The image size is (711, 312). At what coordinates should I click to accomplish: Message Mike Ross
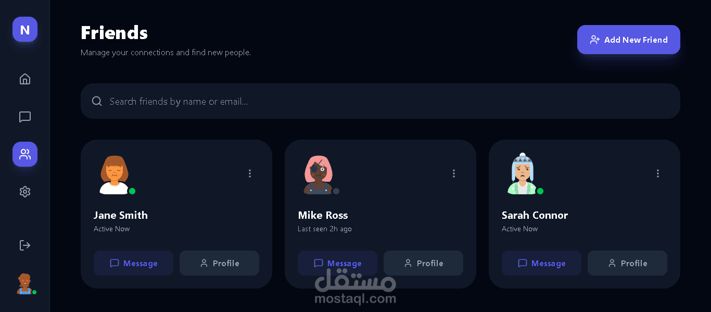[337, 263]
